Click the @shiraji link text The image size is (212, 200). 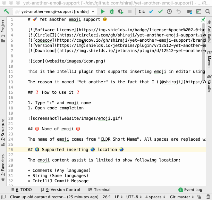click(171, 82)
